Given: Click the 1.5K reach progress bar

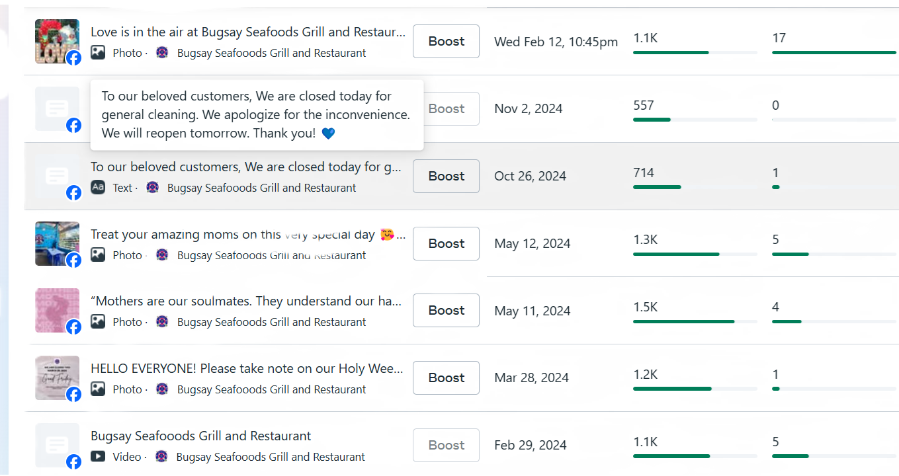Looking at the screenshot, I should 683,322.
